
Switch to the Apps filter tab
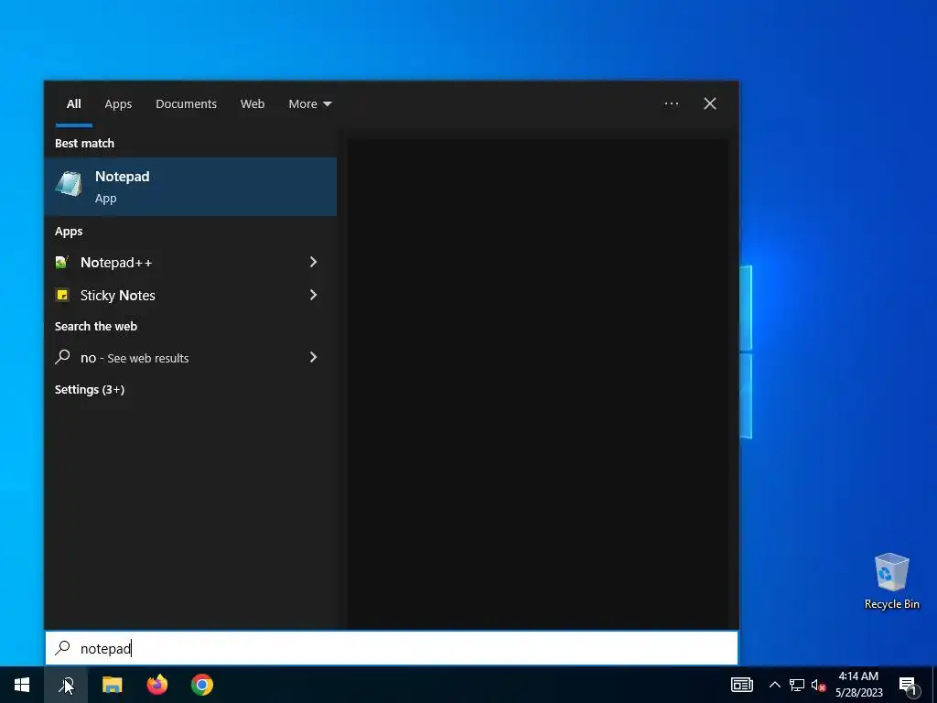coord(118,104)
